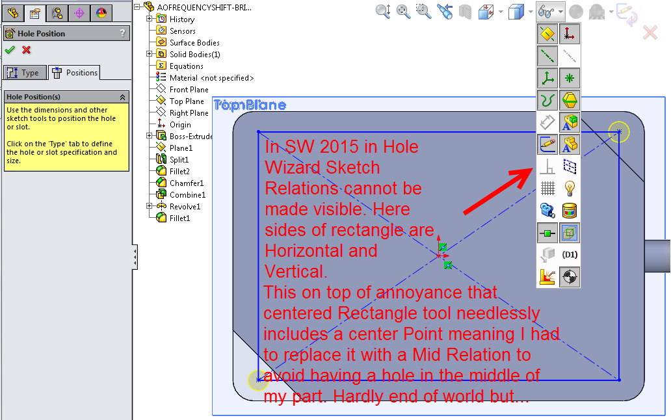Click the Previous View icon
The image size is (671, 420).
coord(445,11)
